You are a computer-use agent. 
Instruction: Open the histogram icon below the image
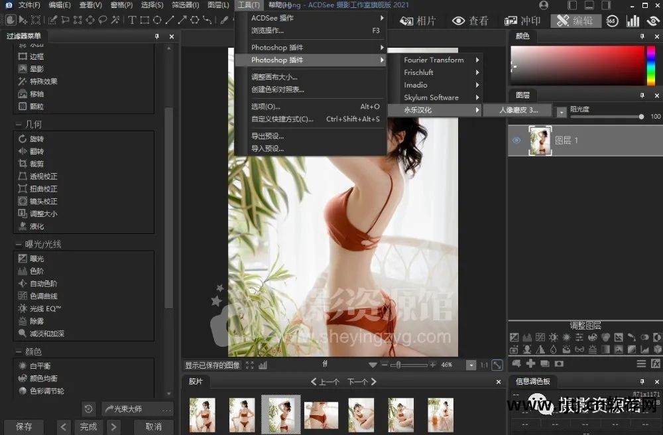click(x=263, y=365)
